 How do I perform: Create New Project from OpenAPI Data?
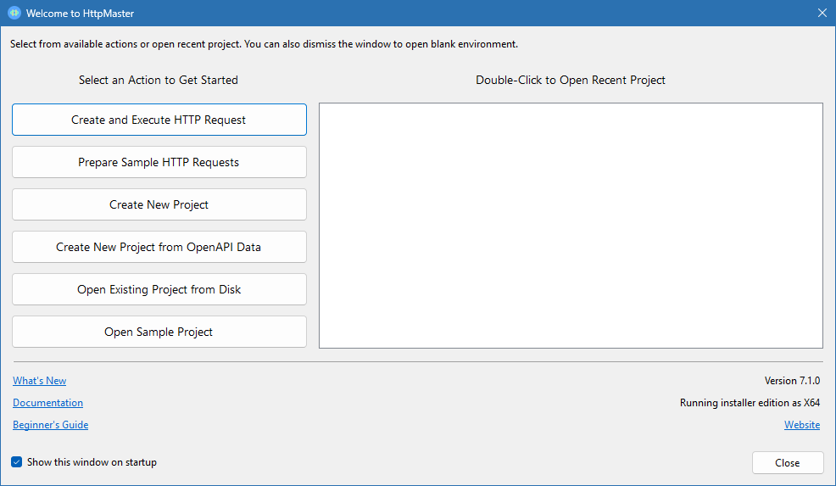tap(159, 247)
